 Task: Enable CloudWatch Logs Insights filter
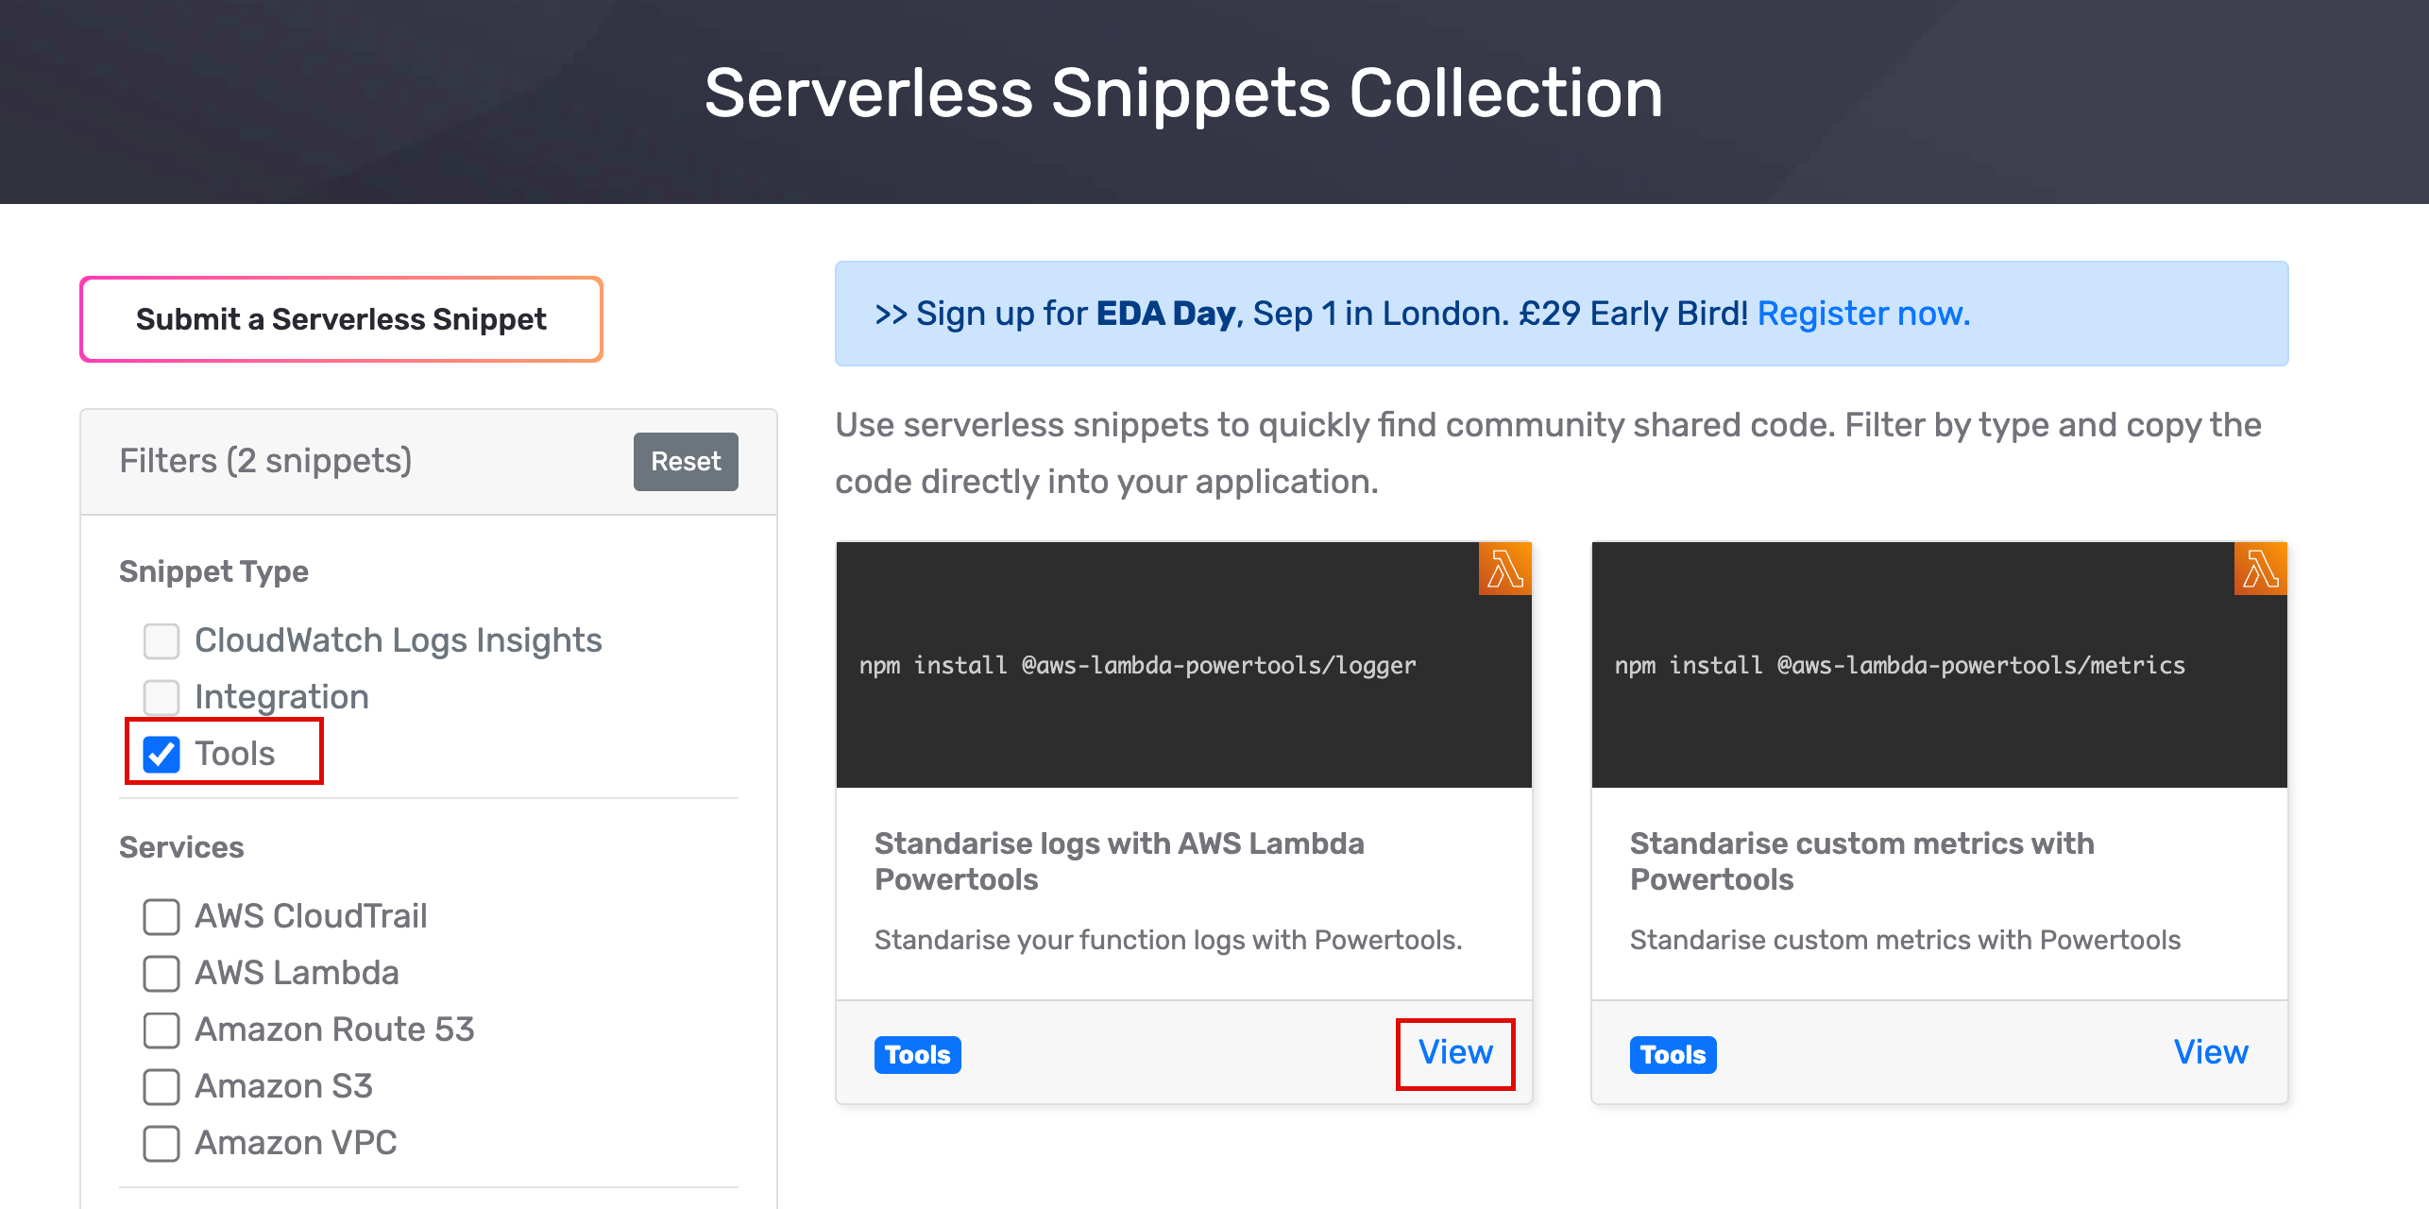161,640
